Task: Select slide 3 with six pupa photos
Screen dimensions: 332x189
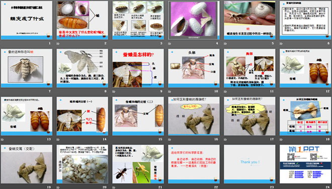Action: click(138, 20)
